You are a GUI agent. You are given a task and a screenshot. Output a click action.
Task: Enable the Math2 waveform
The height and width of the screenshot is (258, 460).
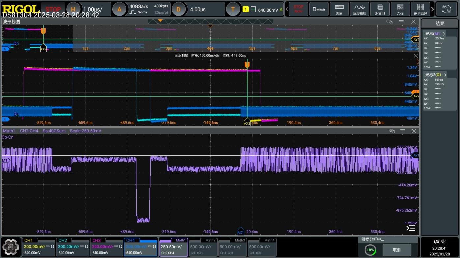click(x=203, y=247)
